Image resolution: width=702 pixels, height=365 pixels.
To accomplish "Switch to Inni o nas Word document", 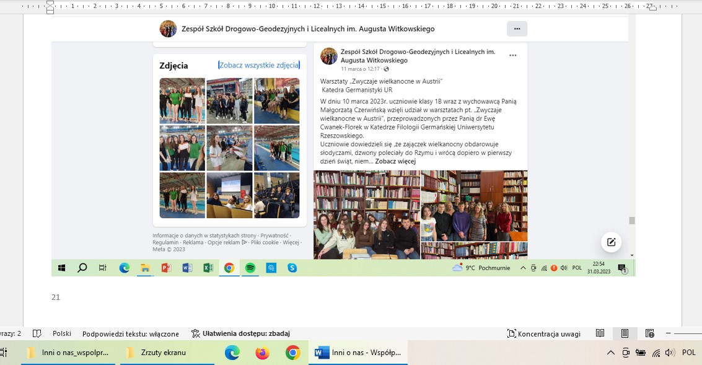I will (359, 353).
